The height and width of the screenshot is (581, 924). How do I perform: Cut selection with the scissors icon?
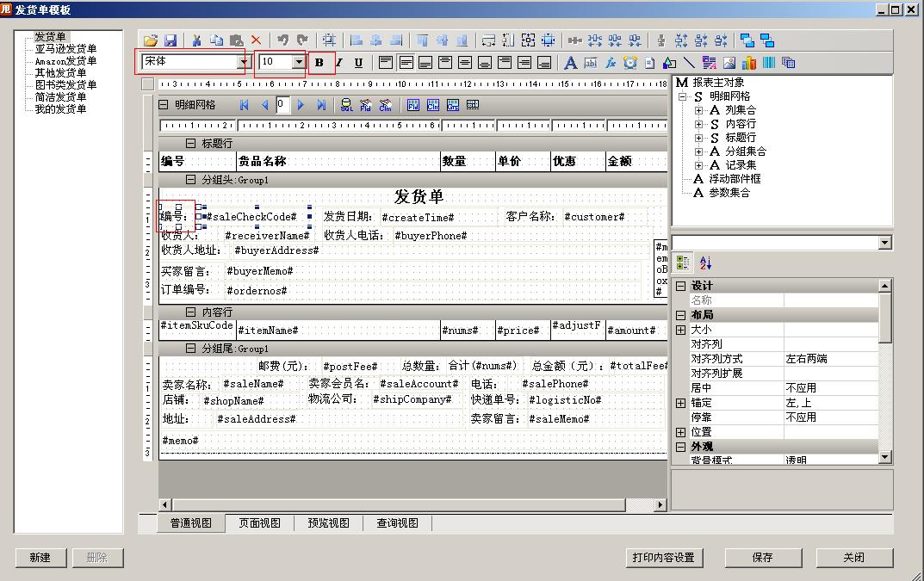197,40
